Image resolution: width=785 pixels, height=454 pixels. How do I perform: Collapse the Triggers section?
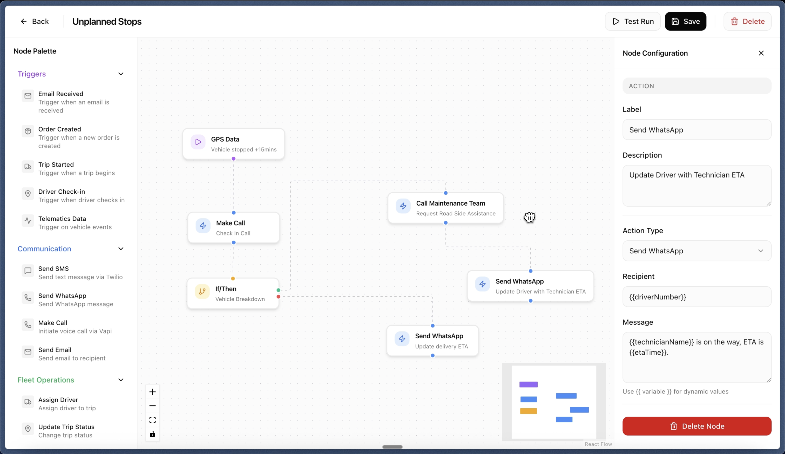(121, 74)
